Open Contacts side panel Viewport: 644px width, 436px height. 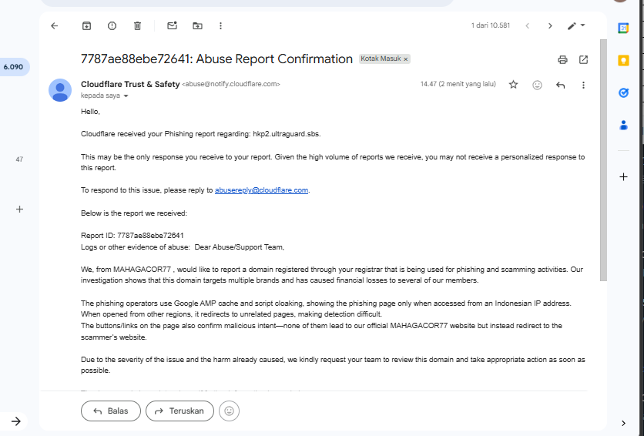tap(623, 126)
